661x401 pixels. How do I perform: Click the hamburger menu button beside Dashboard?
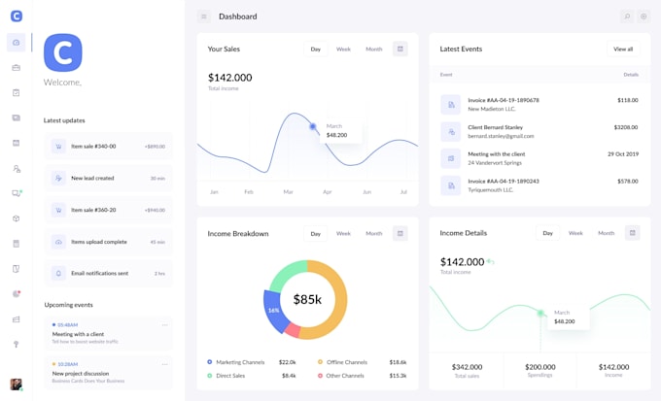click(204, 17)
